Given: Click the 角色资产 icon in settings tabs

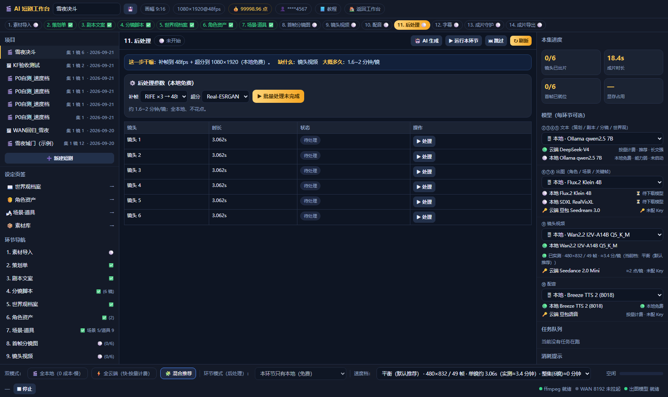Looking at the screenshot, I should 10,200.
